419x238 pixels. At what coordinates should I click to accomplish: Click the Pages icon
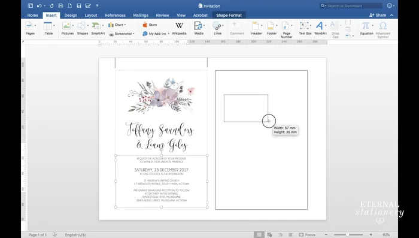pos(29,26)
